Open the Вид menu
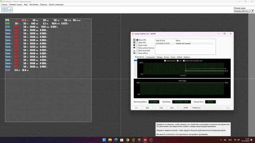Screen dimensions: 255x143 click(25, 4)
